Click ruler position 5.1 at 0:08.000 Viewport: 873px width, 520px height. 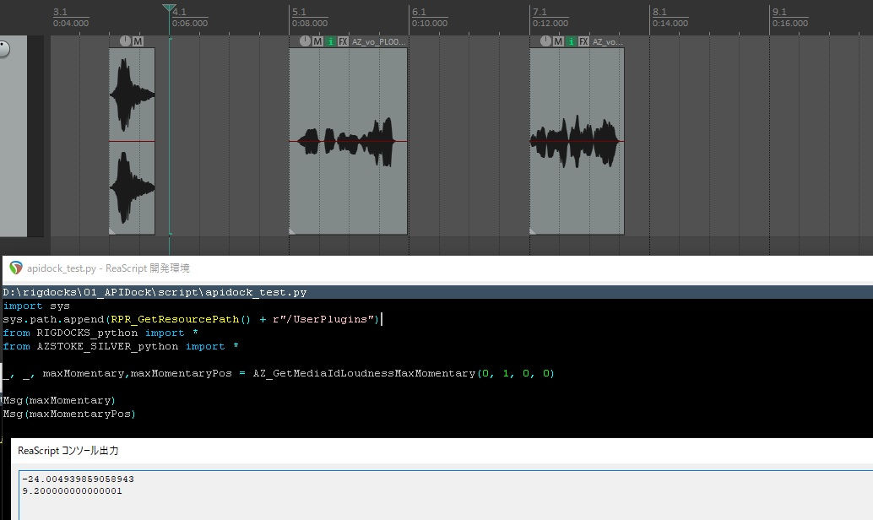pos(310,17)
